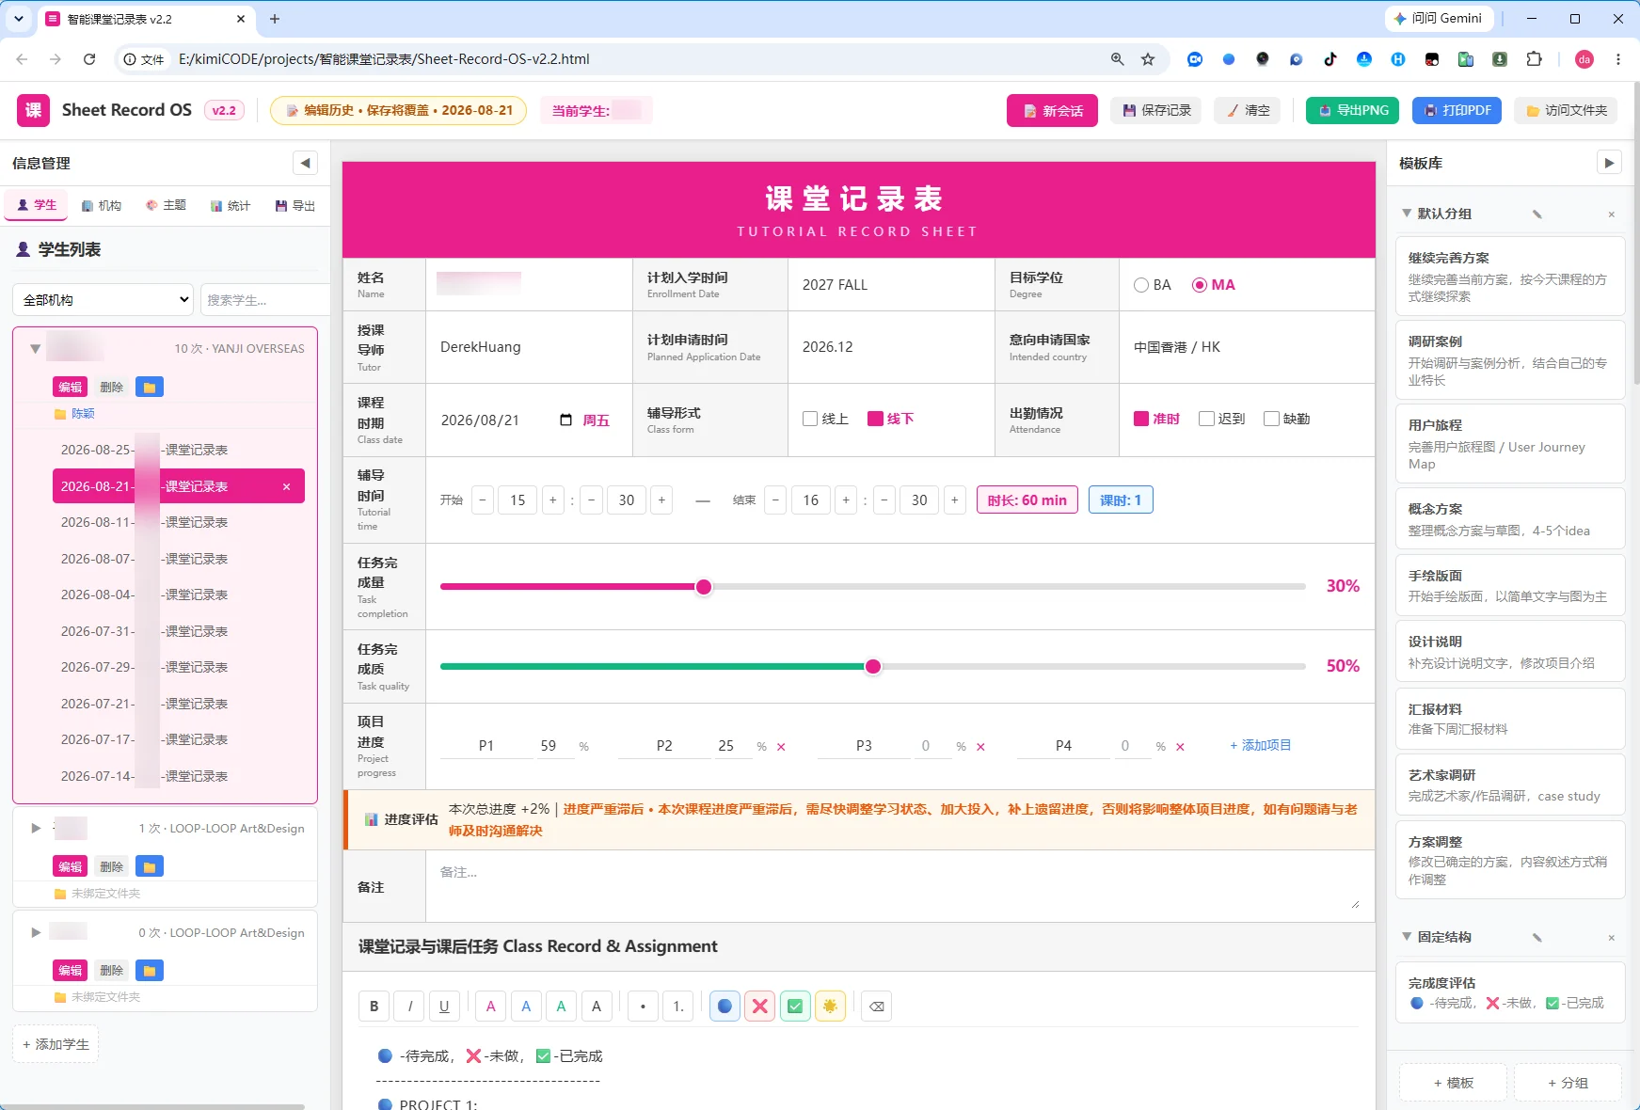The width and height of the screenshot is (1640, 1110).
Task: Collapse the 固定结构 template group
Action: point(1407,937)
